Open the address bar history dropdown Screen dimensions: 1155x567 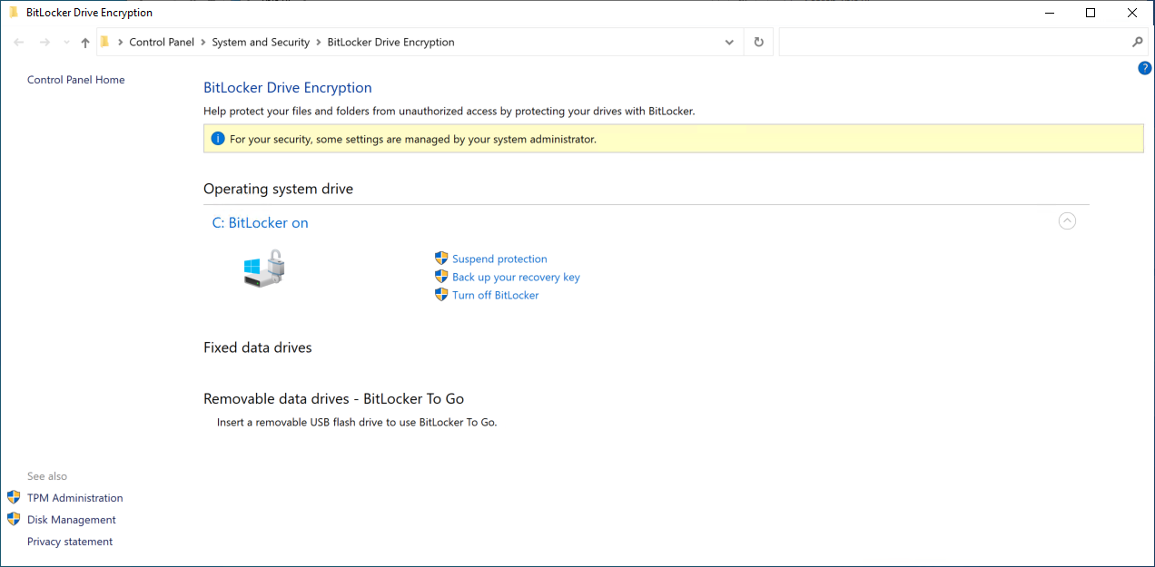(x=729, y=42)
